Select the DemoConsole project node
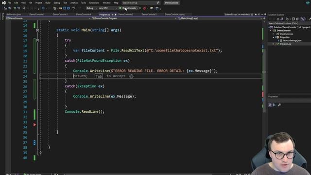 tap(284, 31)
